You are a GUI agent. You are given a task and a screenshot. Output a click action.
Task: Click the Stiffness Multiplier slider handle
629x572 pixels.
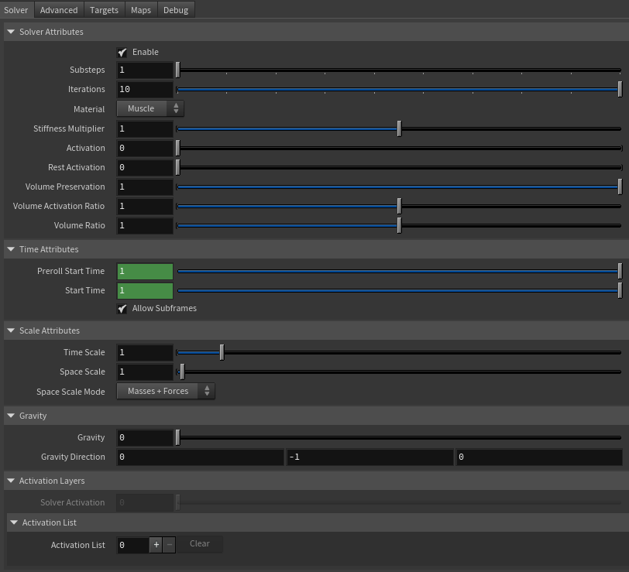tap(399, 128)
